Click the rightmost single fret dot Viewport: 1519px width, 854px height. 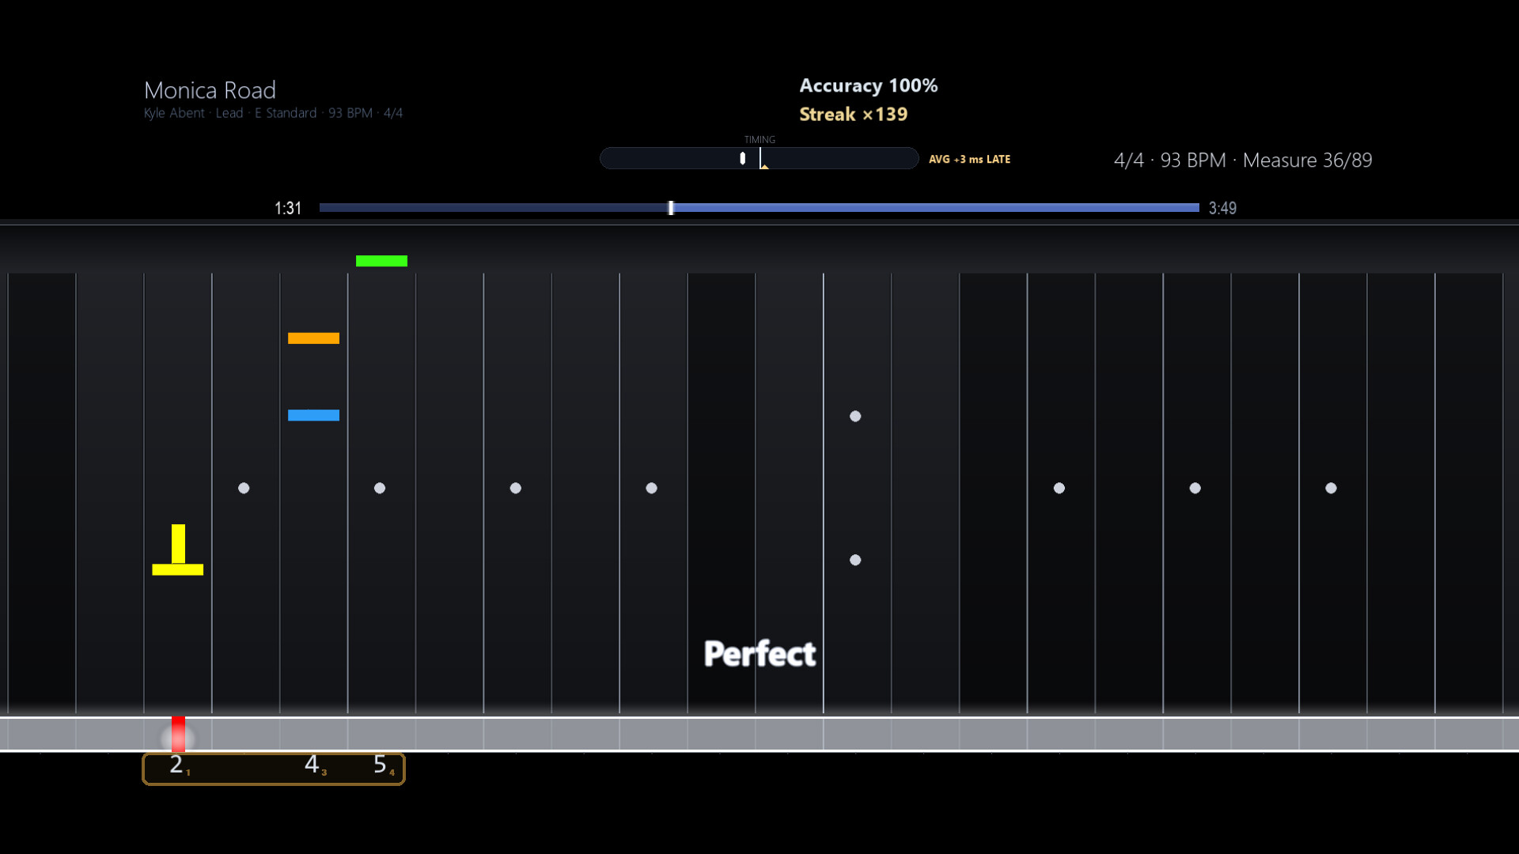1331,488
